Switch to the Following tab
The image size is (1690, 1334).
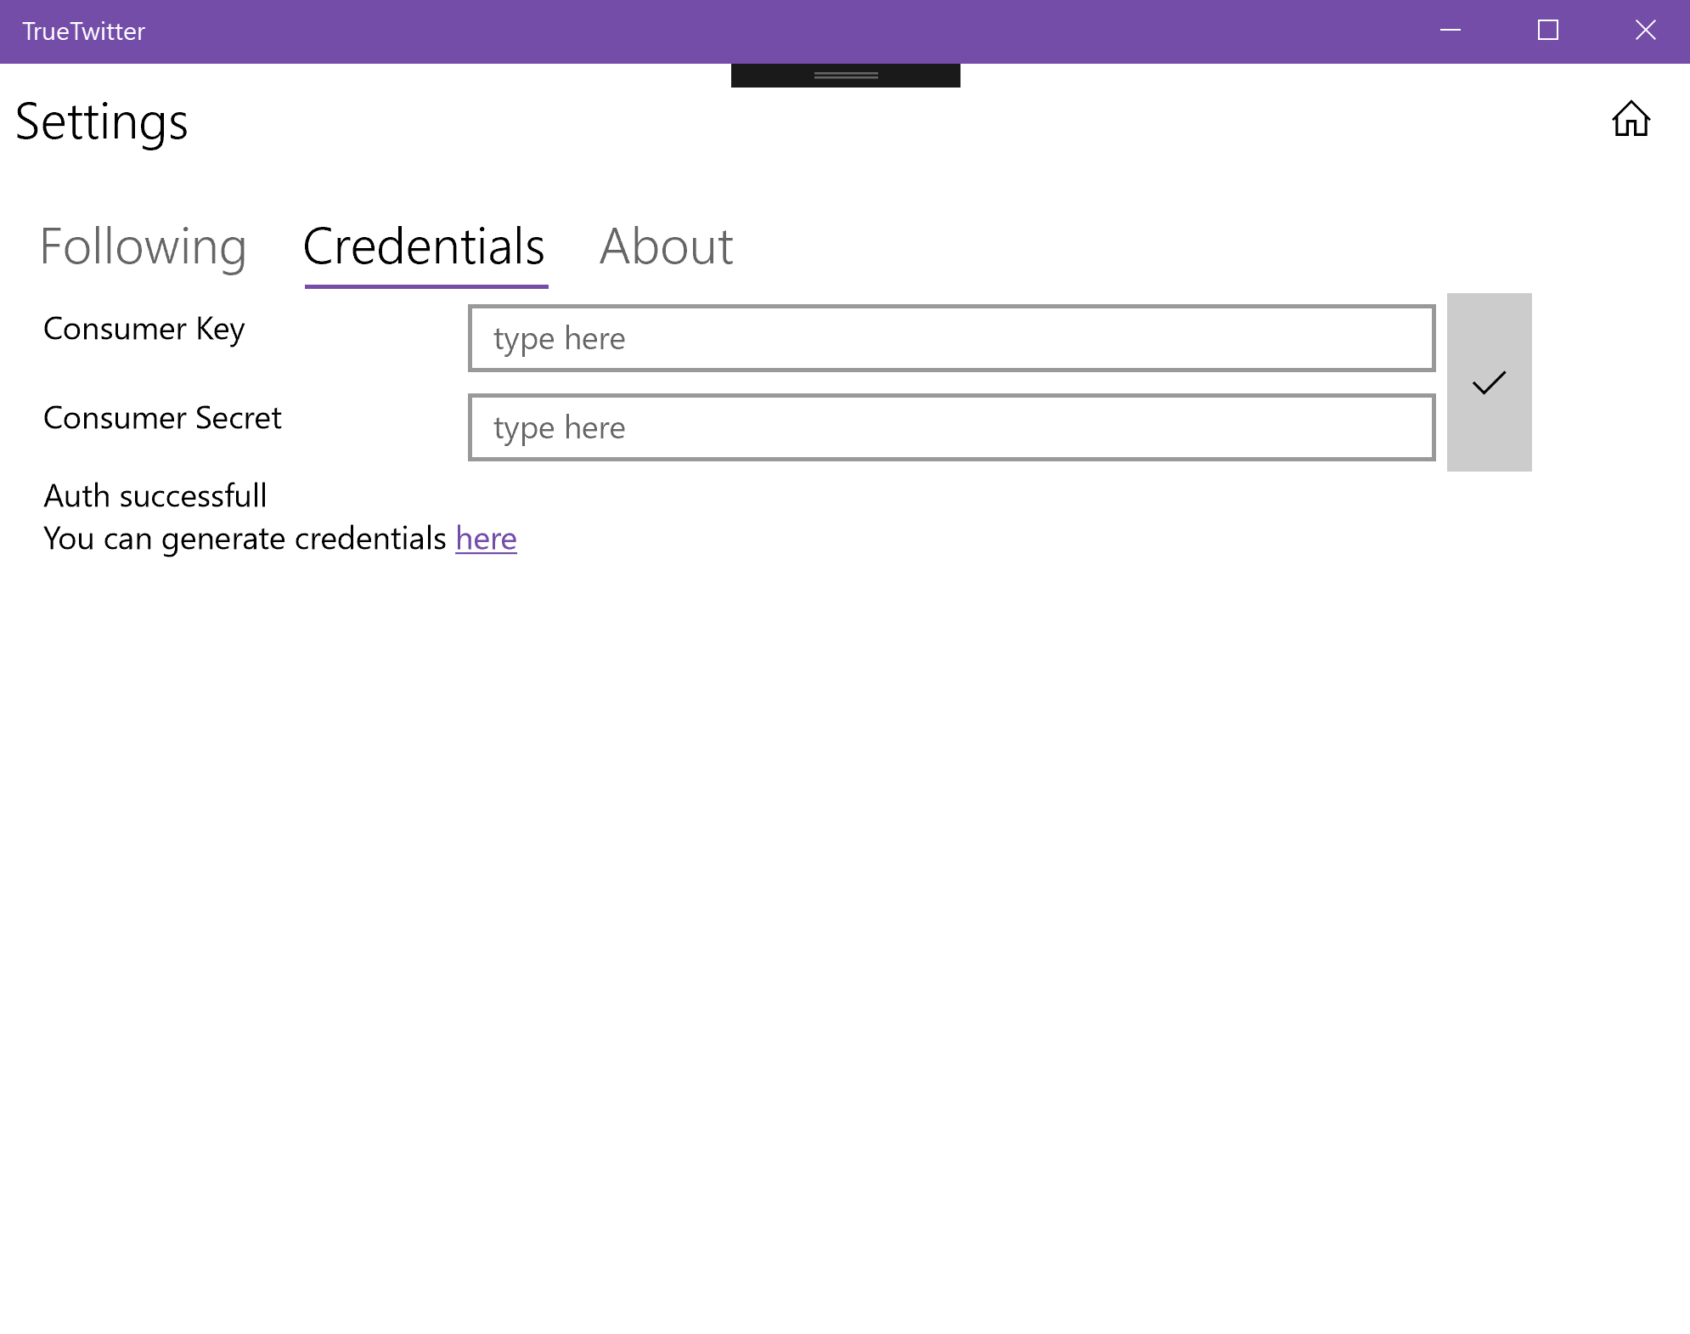(x=144, y=246)
